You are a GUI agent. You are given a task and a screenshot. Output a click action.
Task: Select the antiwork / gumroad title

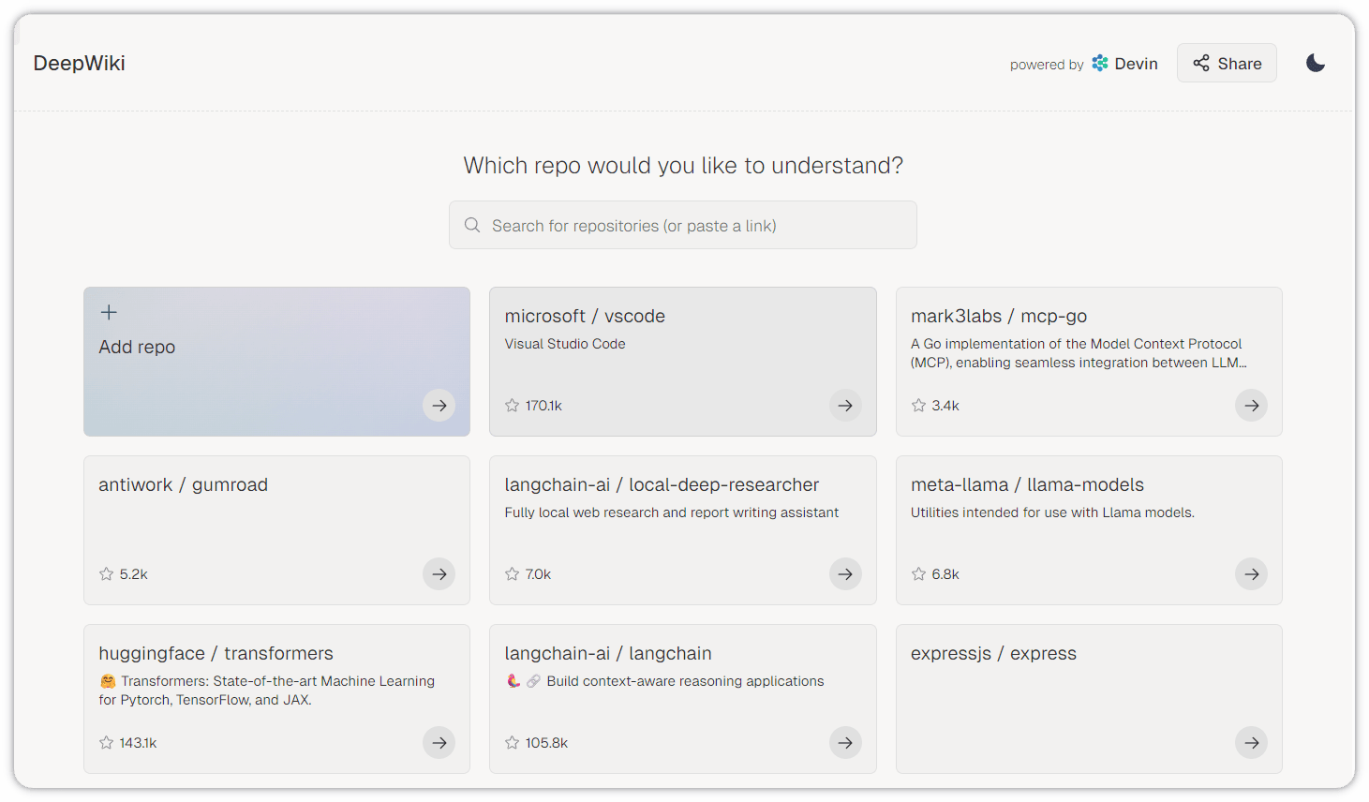point(183,484)
